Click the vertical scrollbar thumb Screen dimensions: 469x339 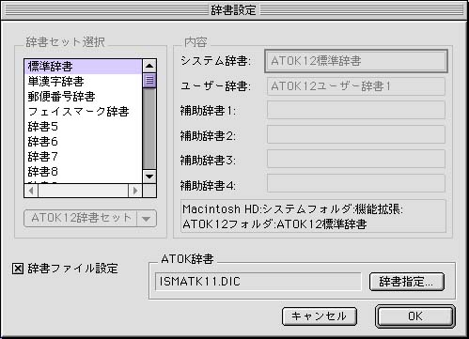[x=149, y=81]
